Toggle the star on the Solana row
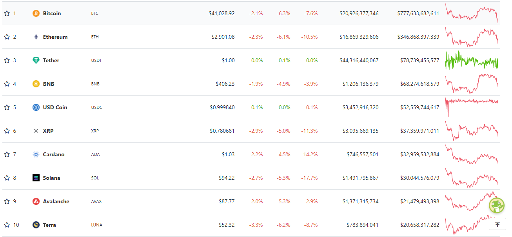512x237 pixels. tap(7, 178)
